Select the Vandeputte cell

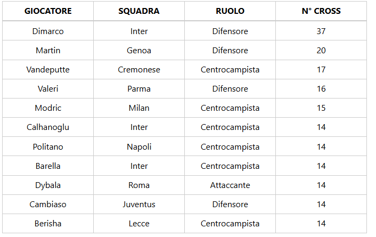click(48, 70)
